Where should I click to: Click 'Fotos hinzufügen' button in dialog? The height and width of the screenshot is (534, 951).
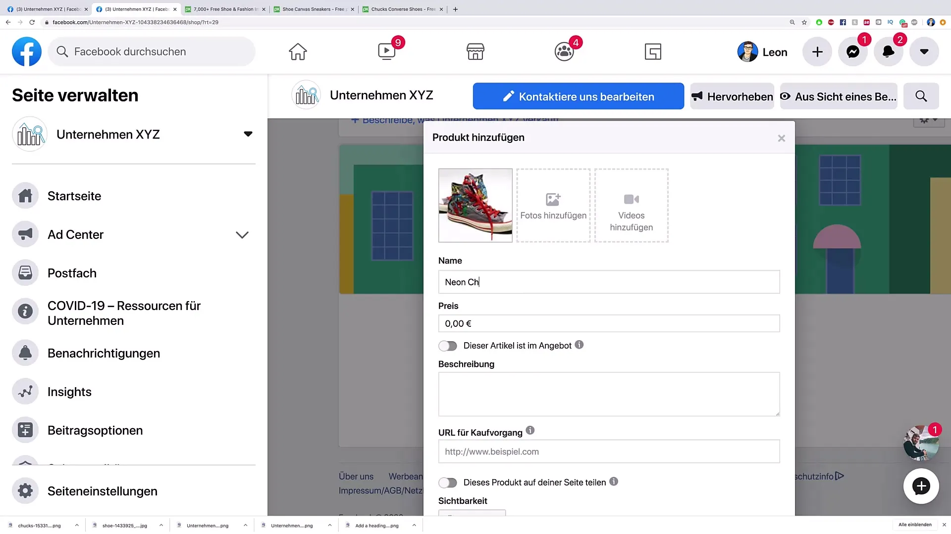(553, 205)
